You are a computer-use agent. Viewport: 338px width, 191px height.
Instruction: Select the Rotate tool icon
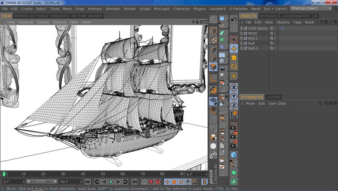click(234, 67)
